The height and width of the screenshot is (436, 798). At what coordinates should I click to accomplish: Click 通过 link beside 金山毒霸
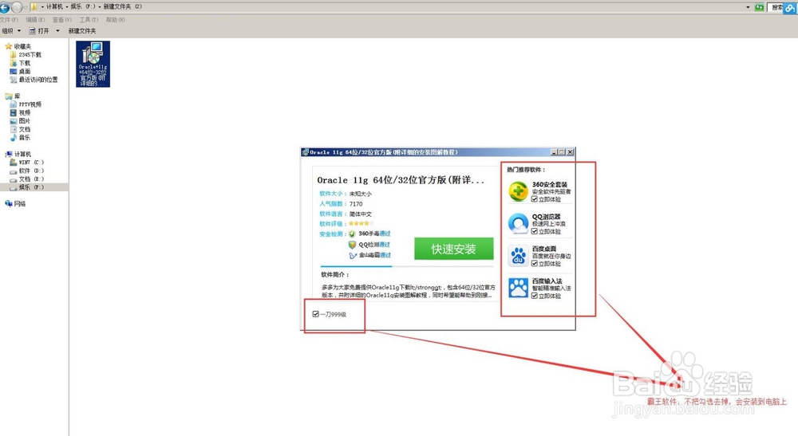pyautogui.click(x=385, y=255)
